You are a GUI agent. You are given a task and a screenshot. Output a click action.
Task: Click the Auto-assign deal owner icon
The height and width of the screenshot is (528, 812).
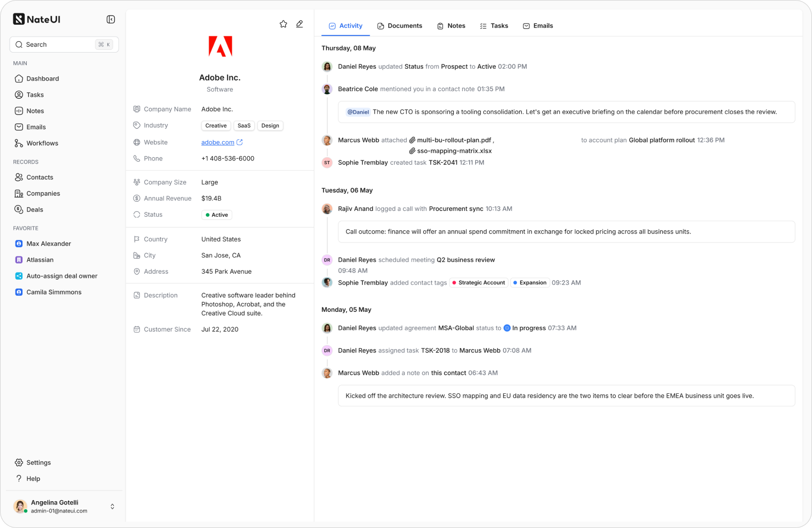(19, 276)
